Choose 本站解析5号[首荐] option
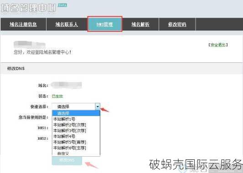Screen dimensions: 243x173 click(76, 142)
